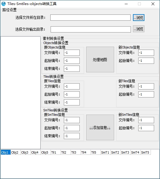Open the Til1 tab
Screen dimensions: 160x179
click(x=56, y=152)
